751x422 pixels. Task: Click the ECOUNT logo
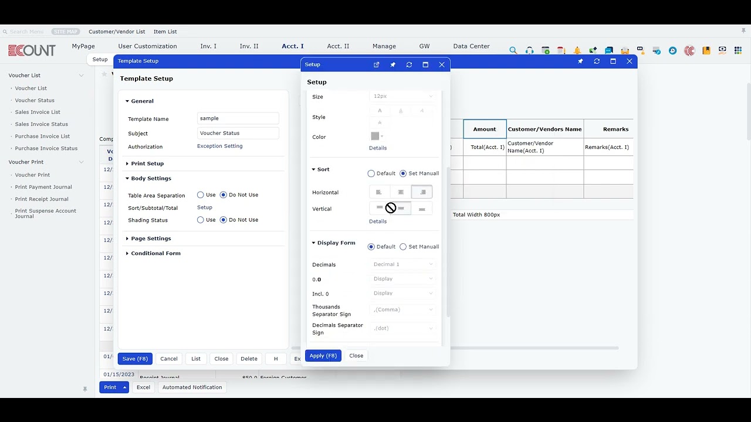tap(32, 50)
